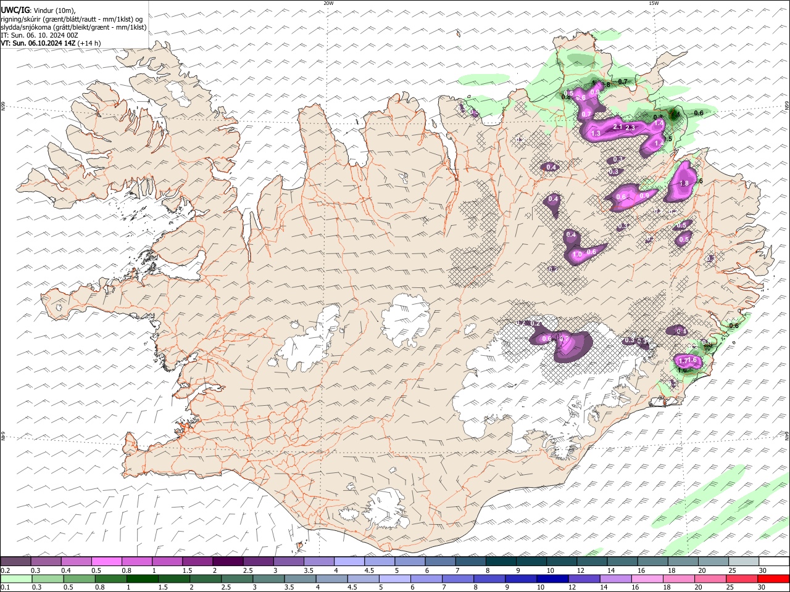Click the 1.8 precipitation value in east Iceland
Viewport: 790px width, 592px height.
point(684,183)
